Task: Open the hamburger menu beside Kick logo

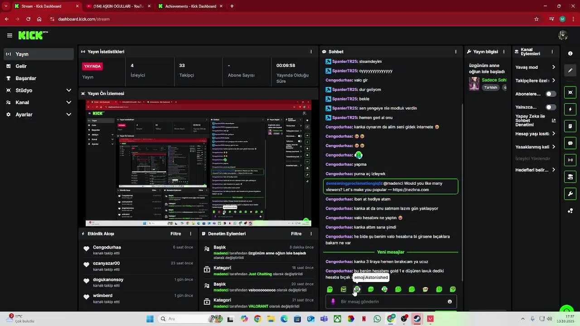Action: click(x=10, y=35)
